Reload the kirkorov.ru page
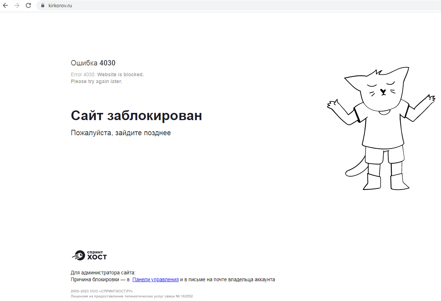The height and width of the screenshot is (301, 441). click(28, 5)
